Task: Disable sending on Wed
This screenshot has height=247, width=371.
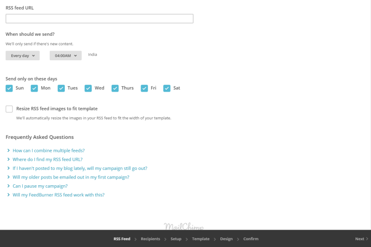Action: [x=88, y=88]
